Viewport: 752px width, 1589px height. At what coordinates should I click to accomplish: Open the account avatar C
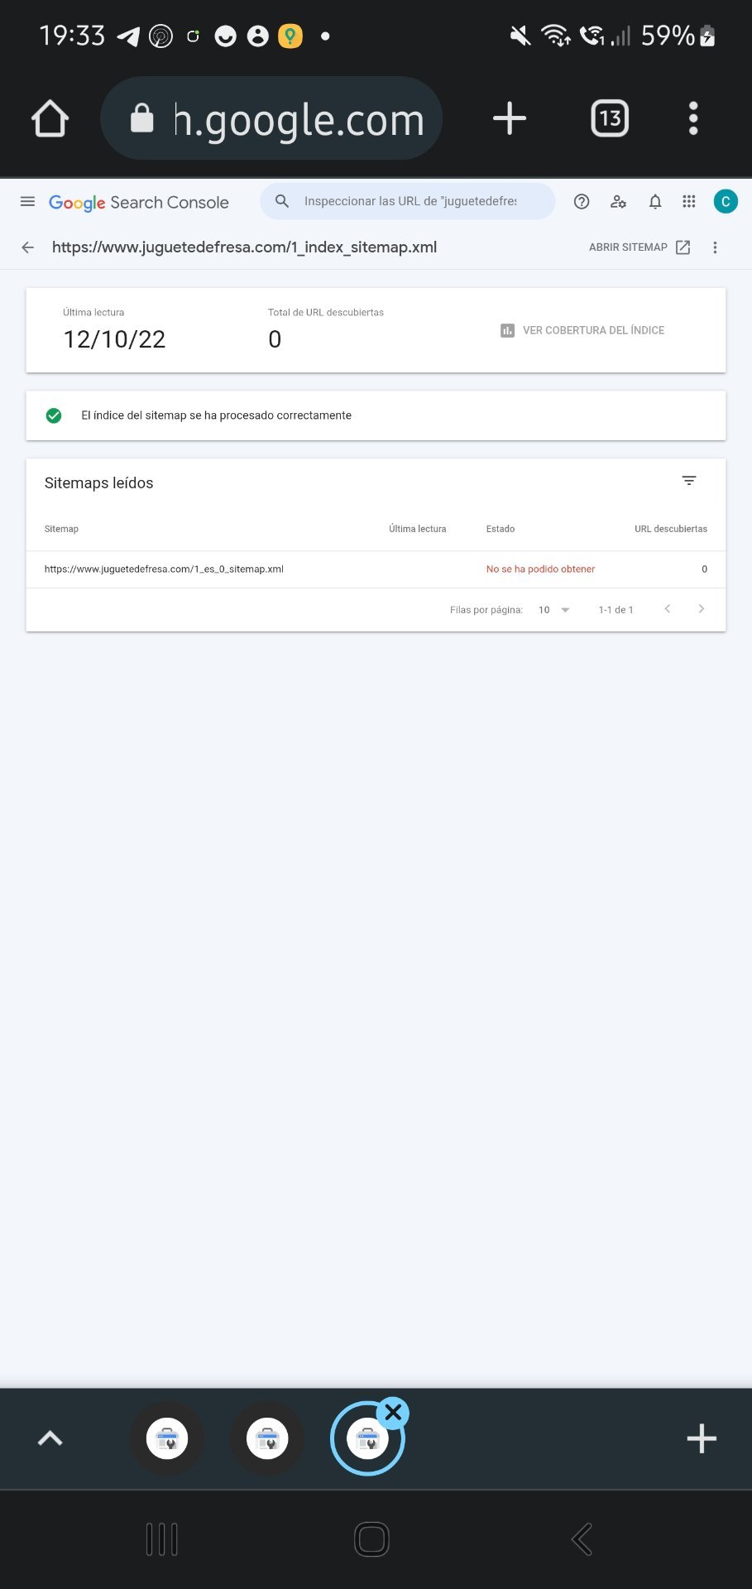point(726,202)
